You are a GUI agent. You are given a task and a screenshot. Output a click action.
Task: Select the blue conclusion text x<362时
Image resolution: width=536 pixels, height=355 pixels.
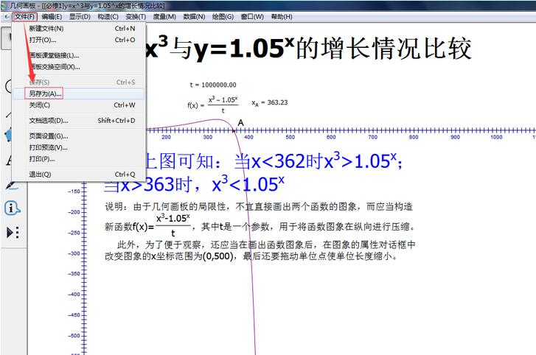(x=288, y=161)
